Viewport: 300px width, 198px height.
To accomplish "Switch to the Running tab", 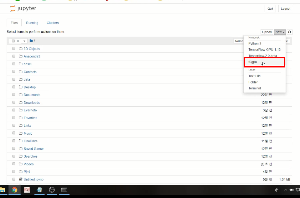I will (x=32, y=23).
